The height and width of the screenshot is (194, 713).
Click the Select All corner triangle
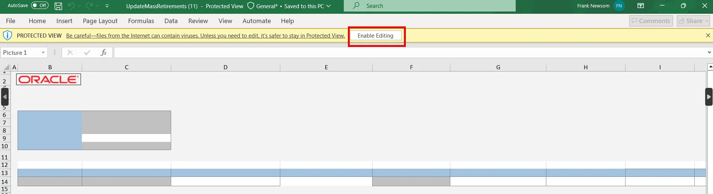click(x=6, y=67)
